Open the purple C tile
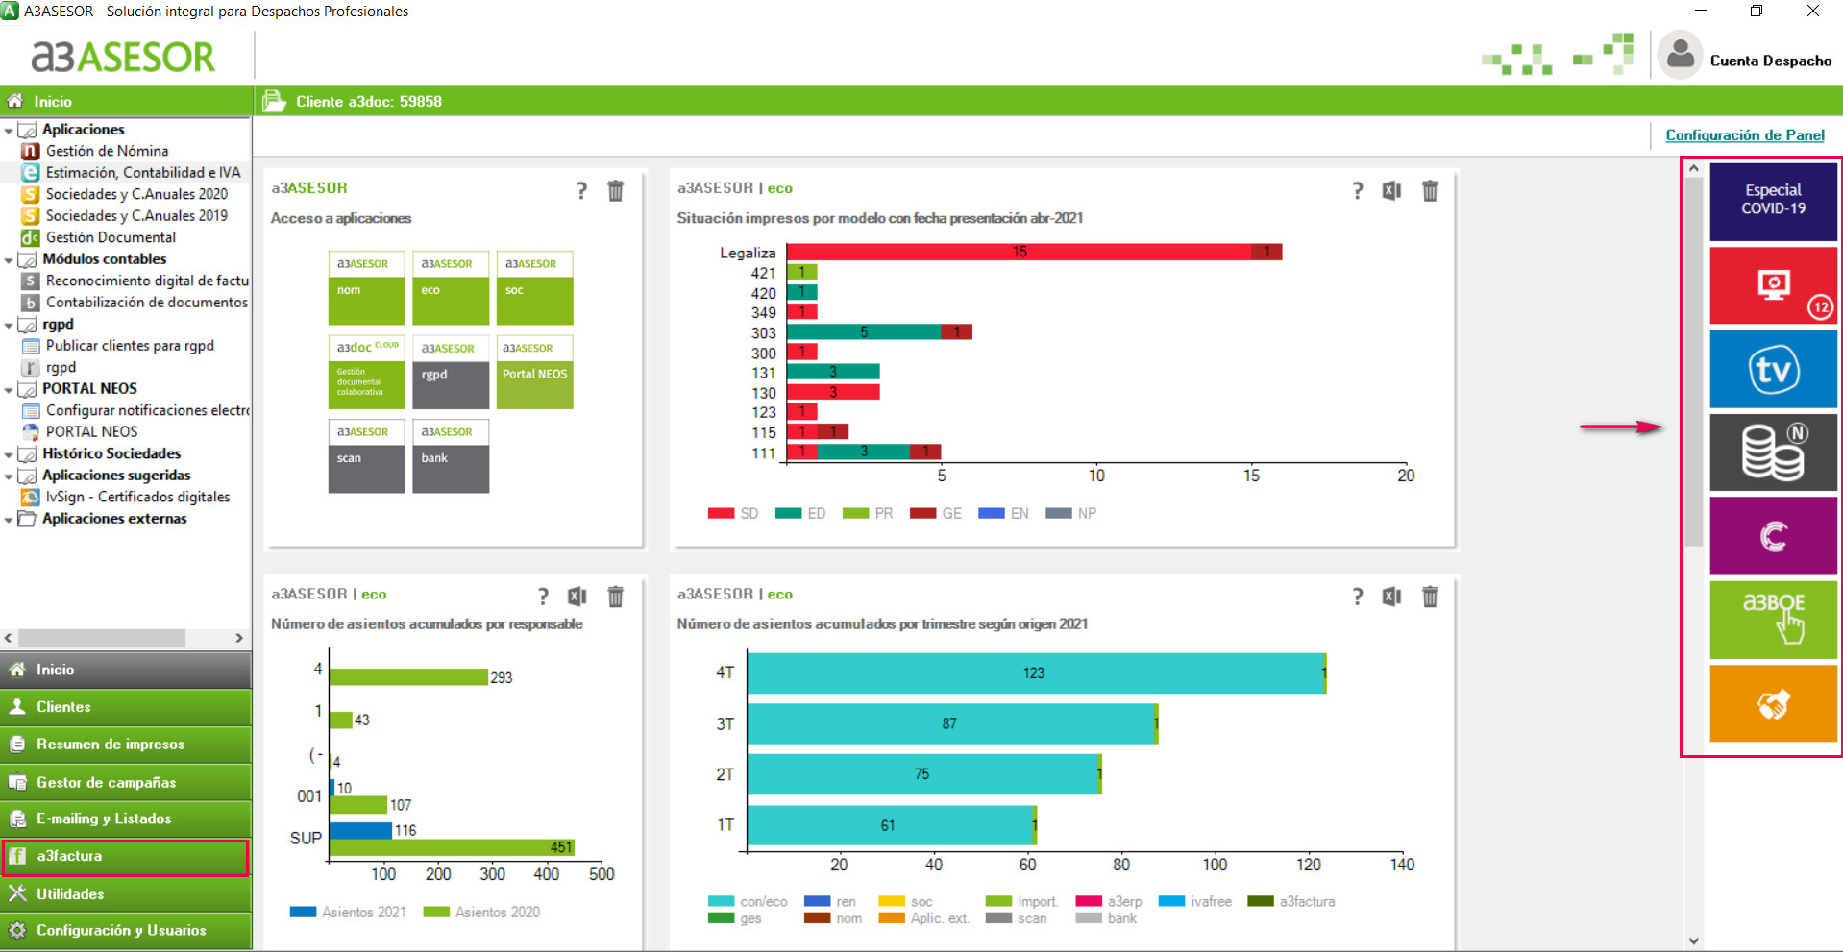This screenshot has width=1843, height=952. (1773, 535)
